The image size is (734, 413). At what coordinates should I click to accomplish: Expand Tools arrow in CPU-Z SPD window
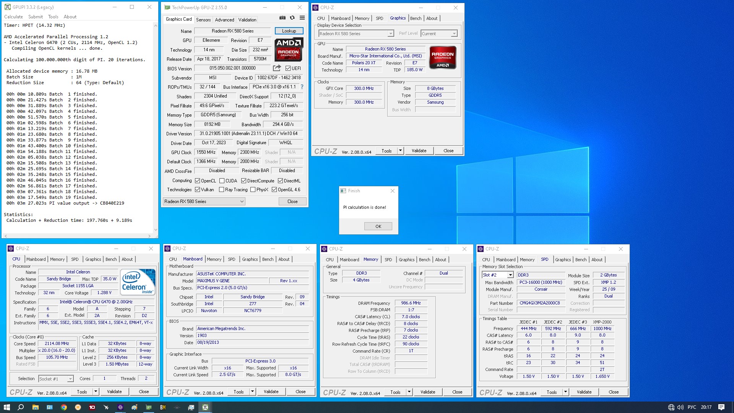[565, 392]
